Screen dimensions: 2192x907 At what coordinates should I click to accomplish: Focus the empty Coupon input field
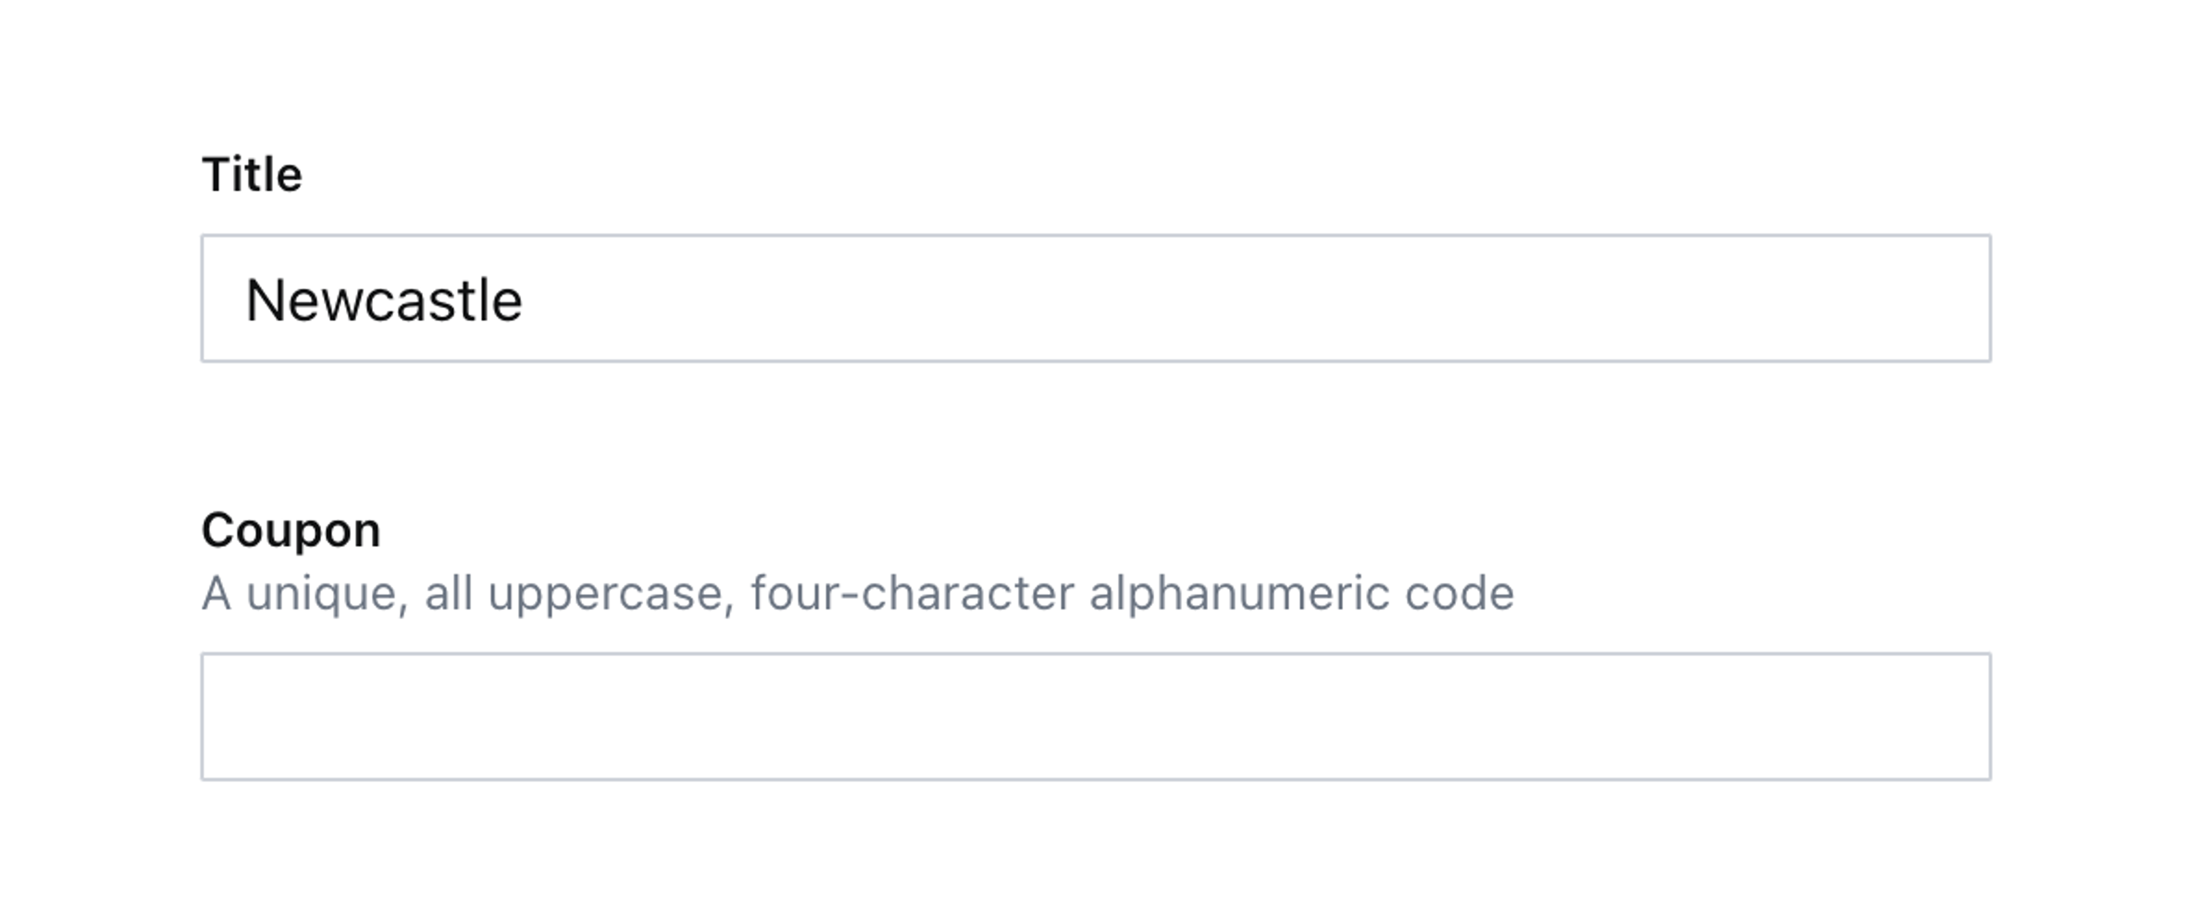pyautogui.click(x=1095, y=716)
